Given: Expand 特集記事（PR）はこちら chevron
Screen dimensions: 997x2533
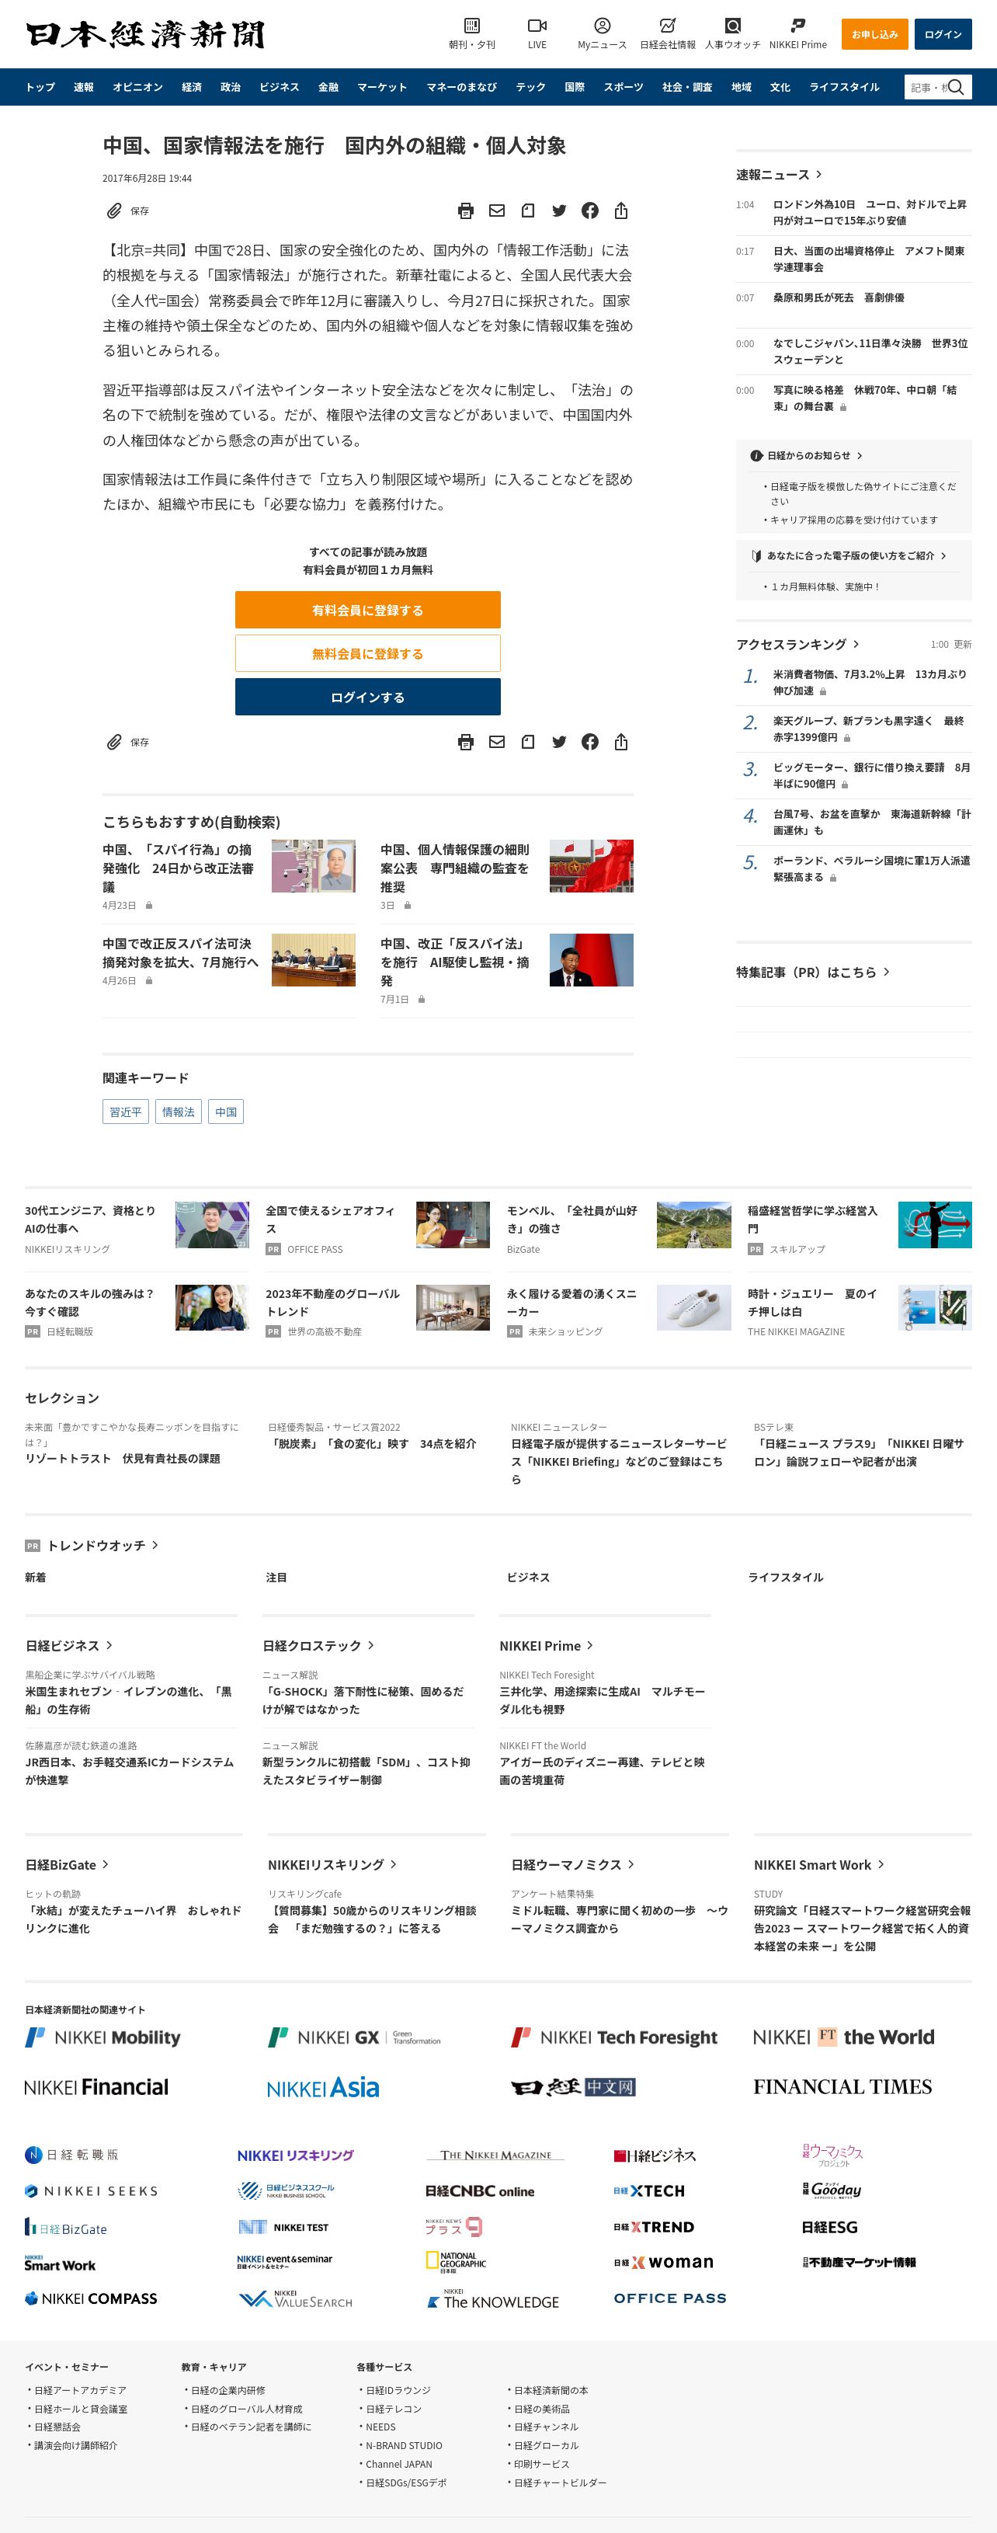Looking at the screenshot, I should pos(886,972).
